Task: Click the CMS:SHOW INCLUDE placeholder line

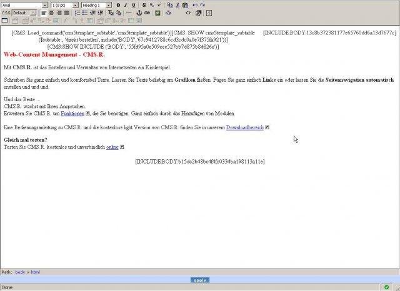Action: (133, 47)
